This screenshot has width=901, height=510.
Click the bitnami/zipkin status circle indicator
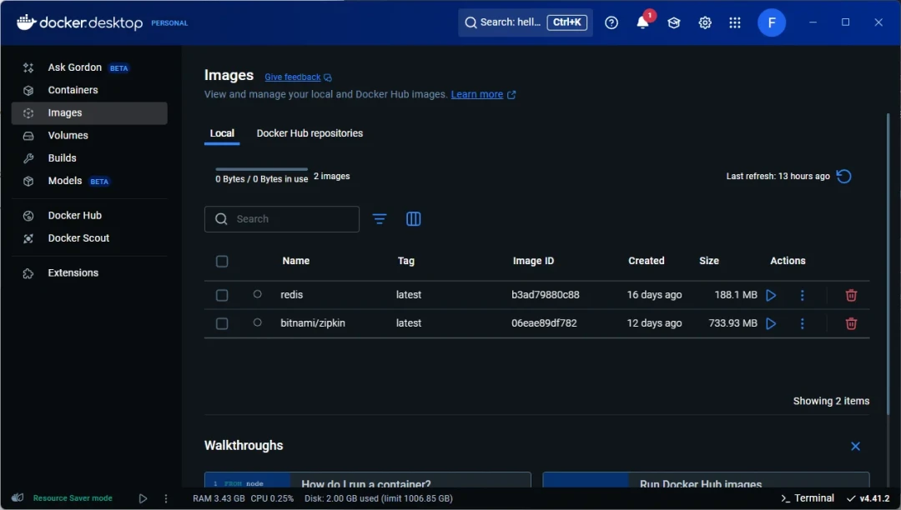pyautogui.click(x=258, y=322)
